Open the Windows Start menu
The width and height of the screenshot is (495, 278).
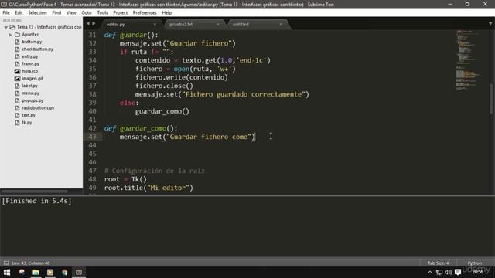[x=7, y=272]
